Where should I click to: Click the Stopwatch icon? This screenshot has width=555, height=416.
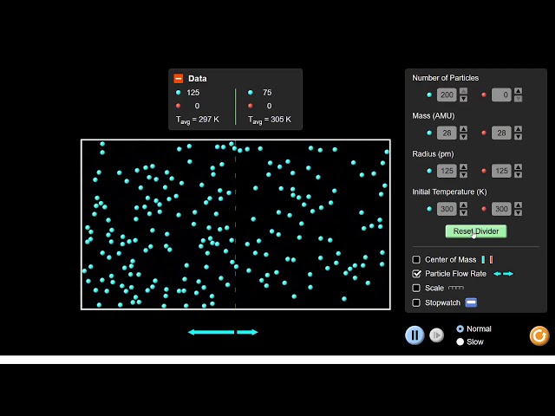tap(471, 302)
